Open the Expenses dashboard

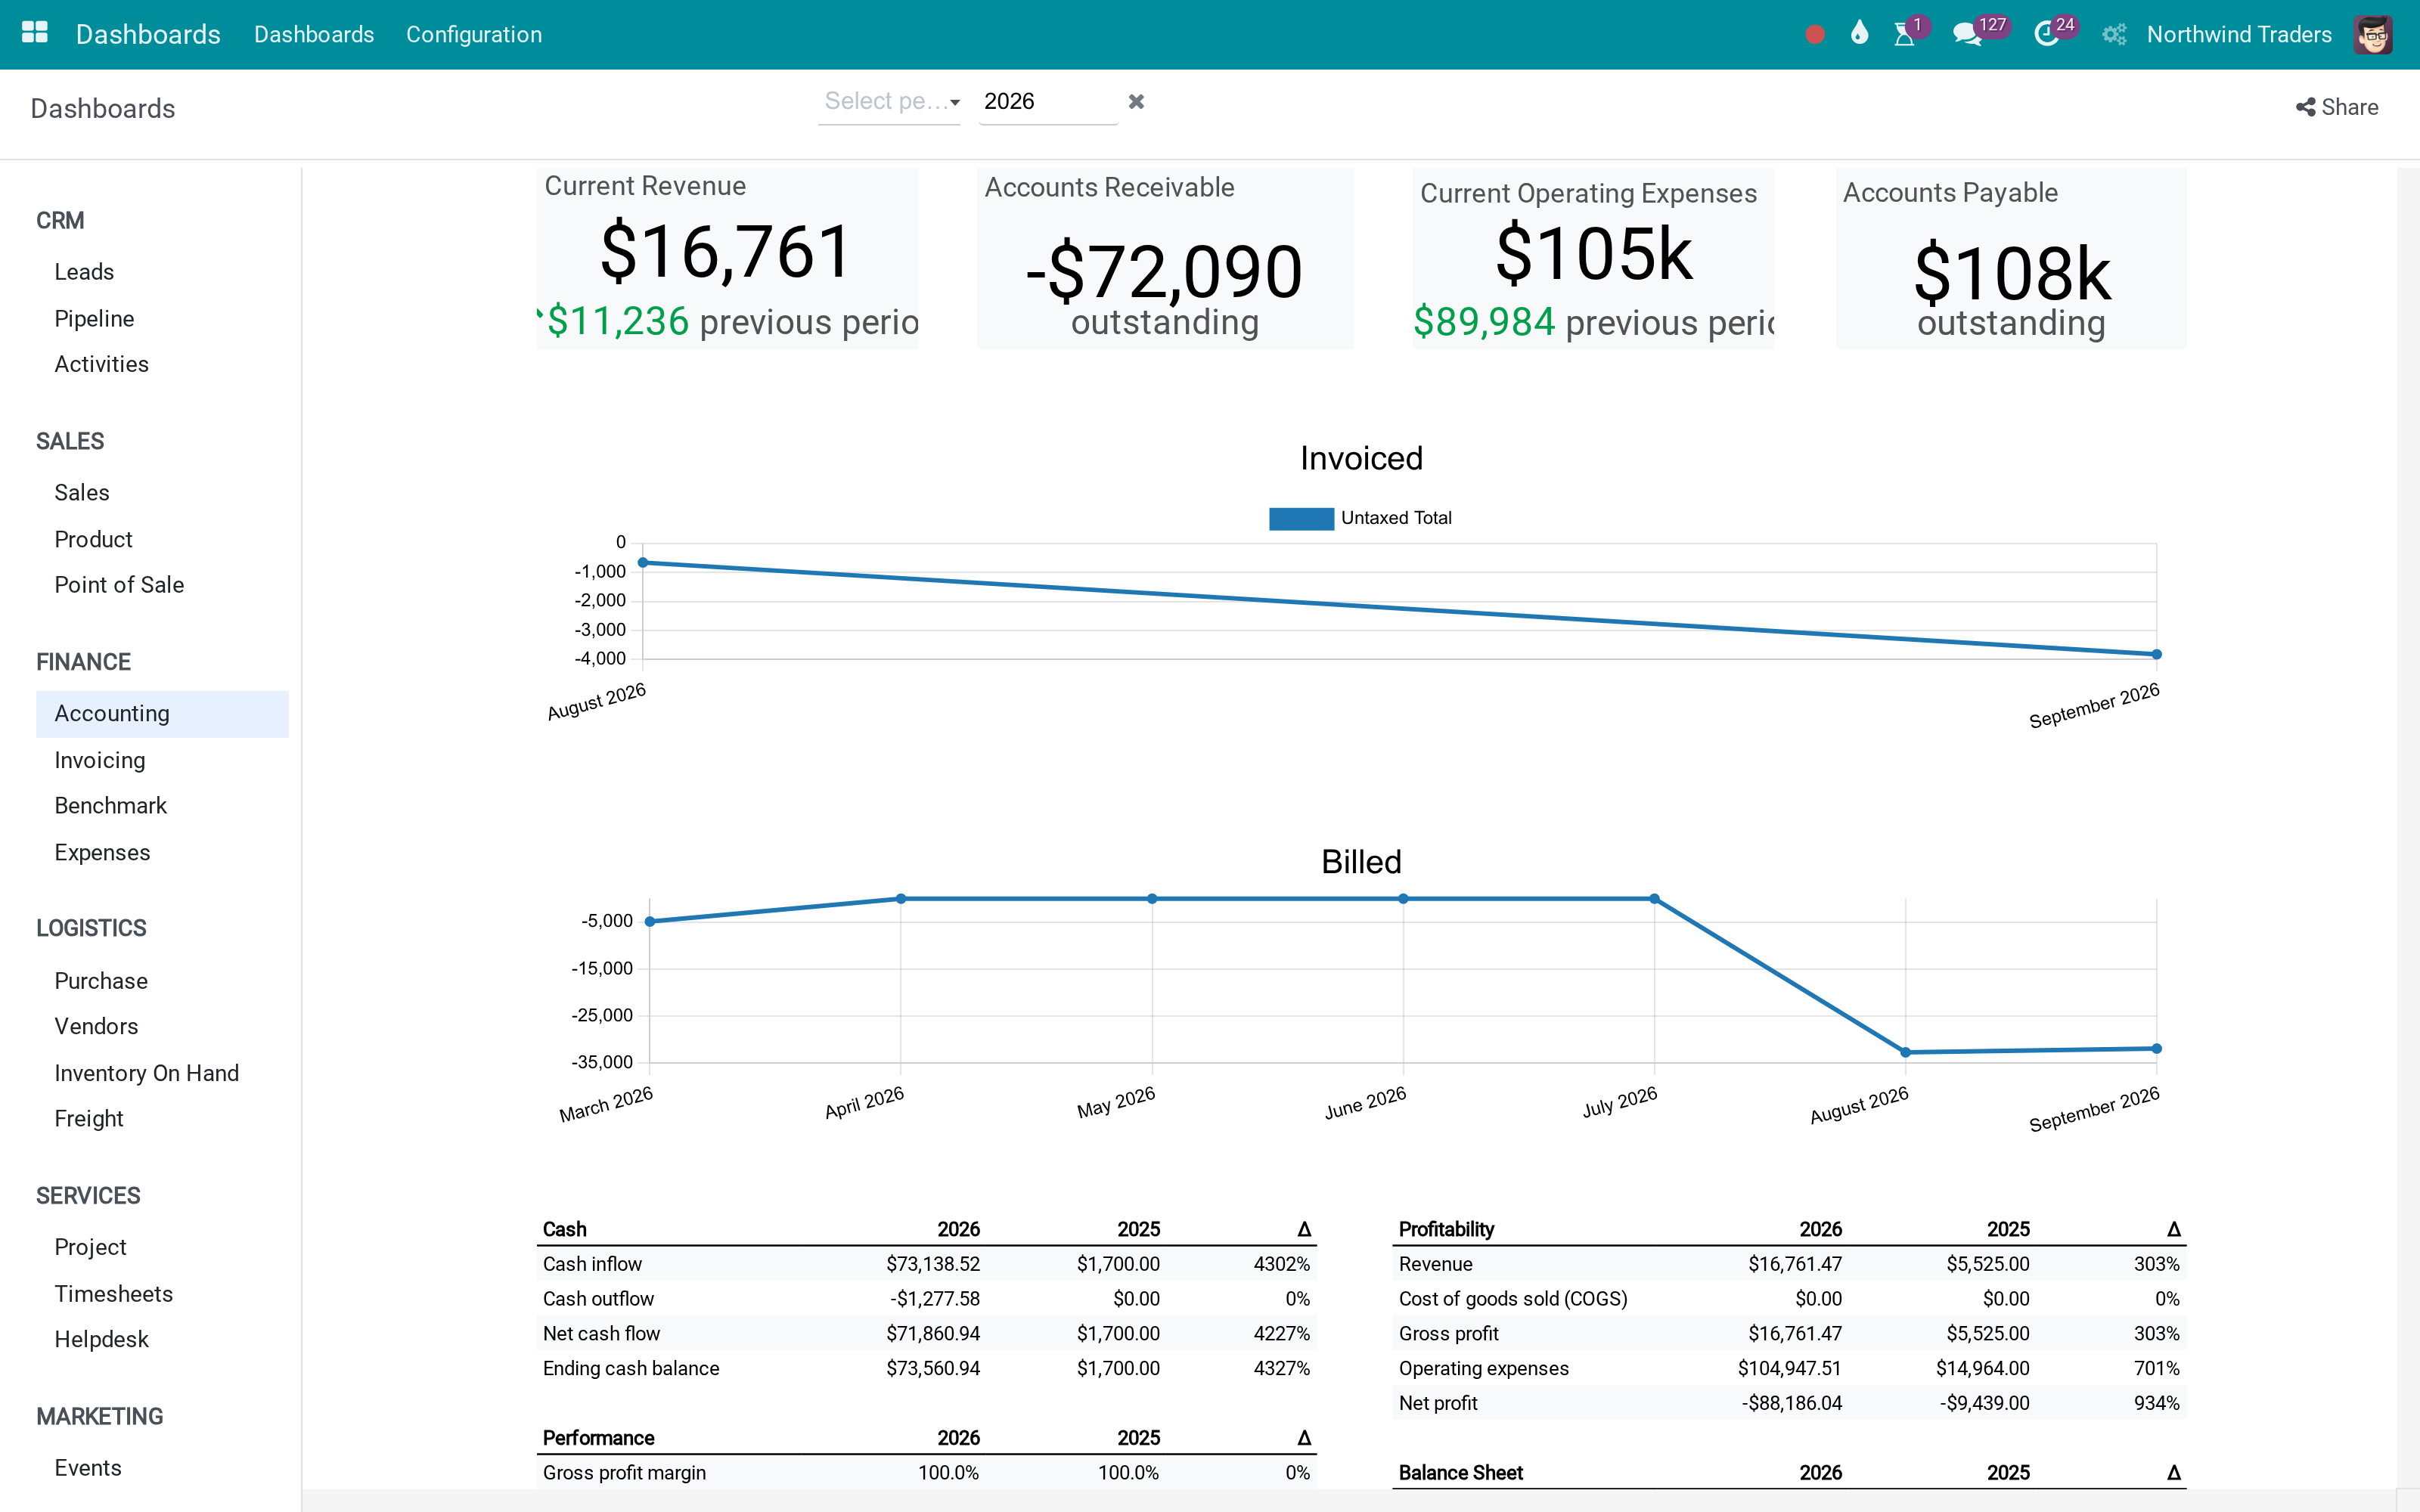point(102,853)
